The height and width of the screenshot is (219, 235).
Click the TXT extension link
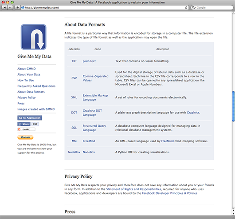click(74, 61)
